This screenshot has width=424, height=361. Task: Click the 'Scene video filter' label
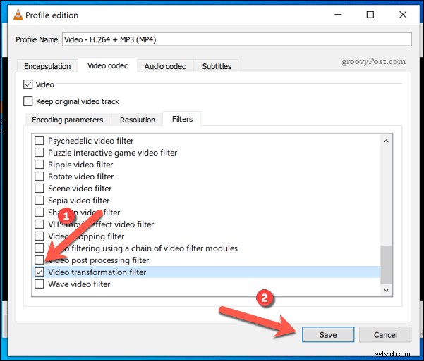pyautogui.click(x=80, y=189)
